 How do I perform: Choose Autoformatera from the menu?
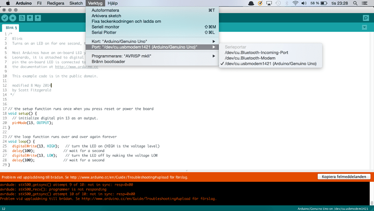tap(152, 10)
